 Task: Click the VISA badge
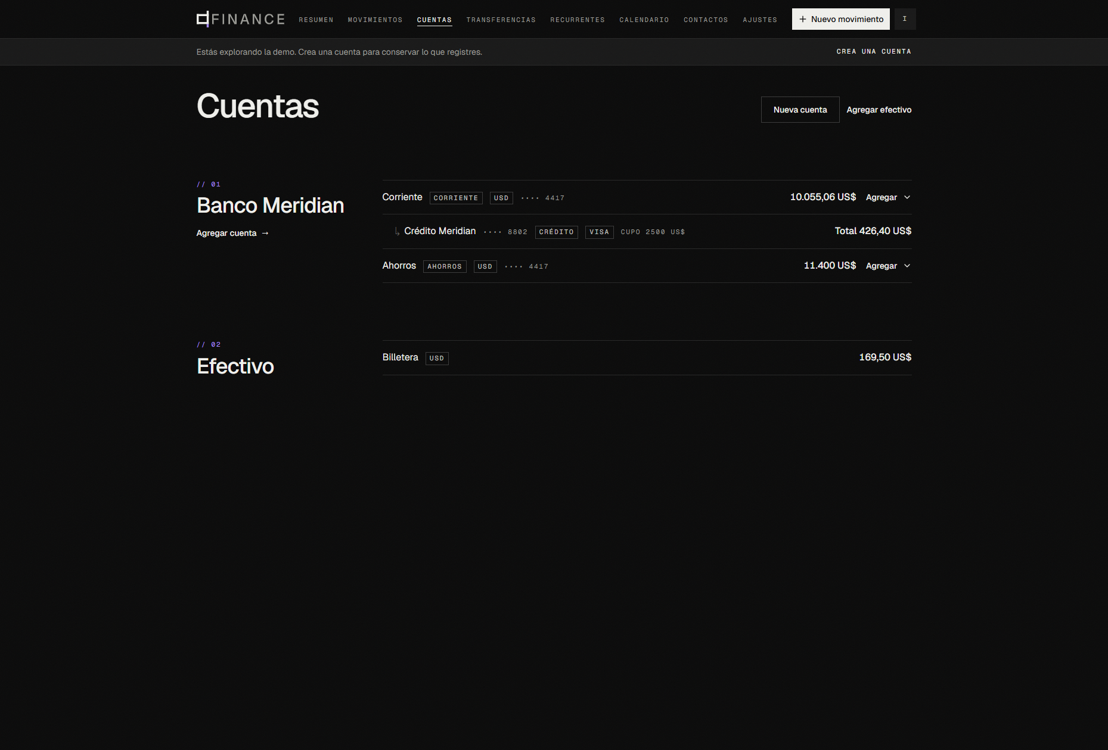tap(599, 232)
